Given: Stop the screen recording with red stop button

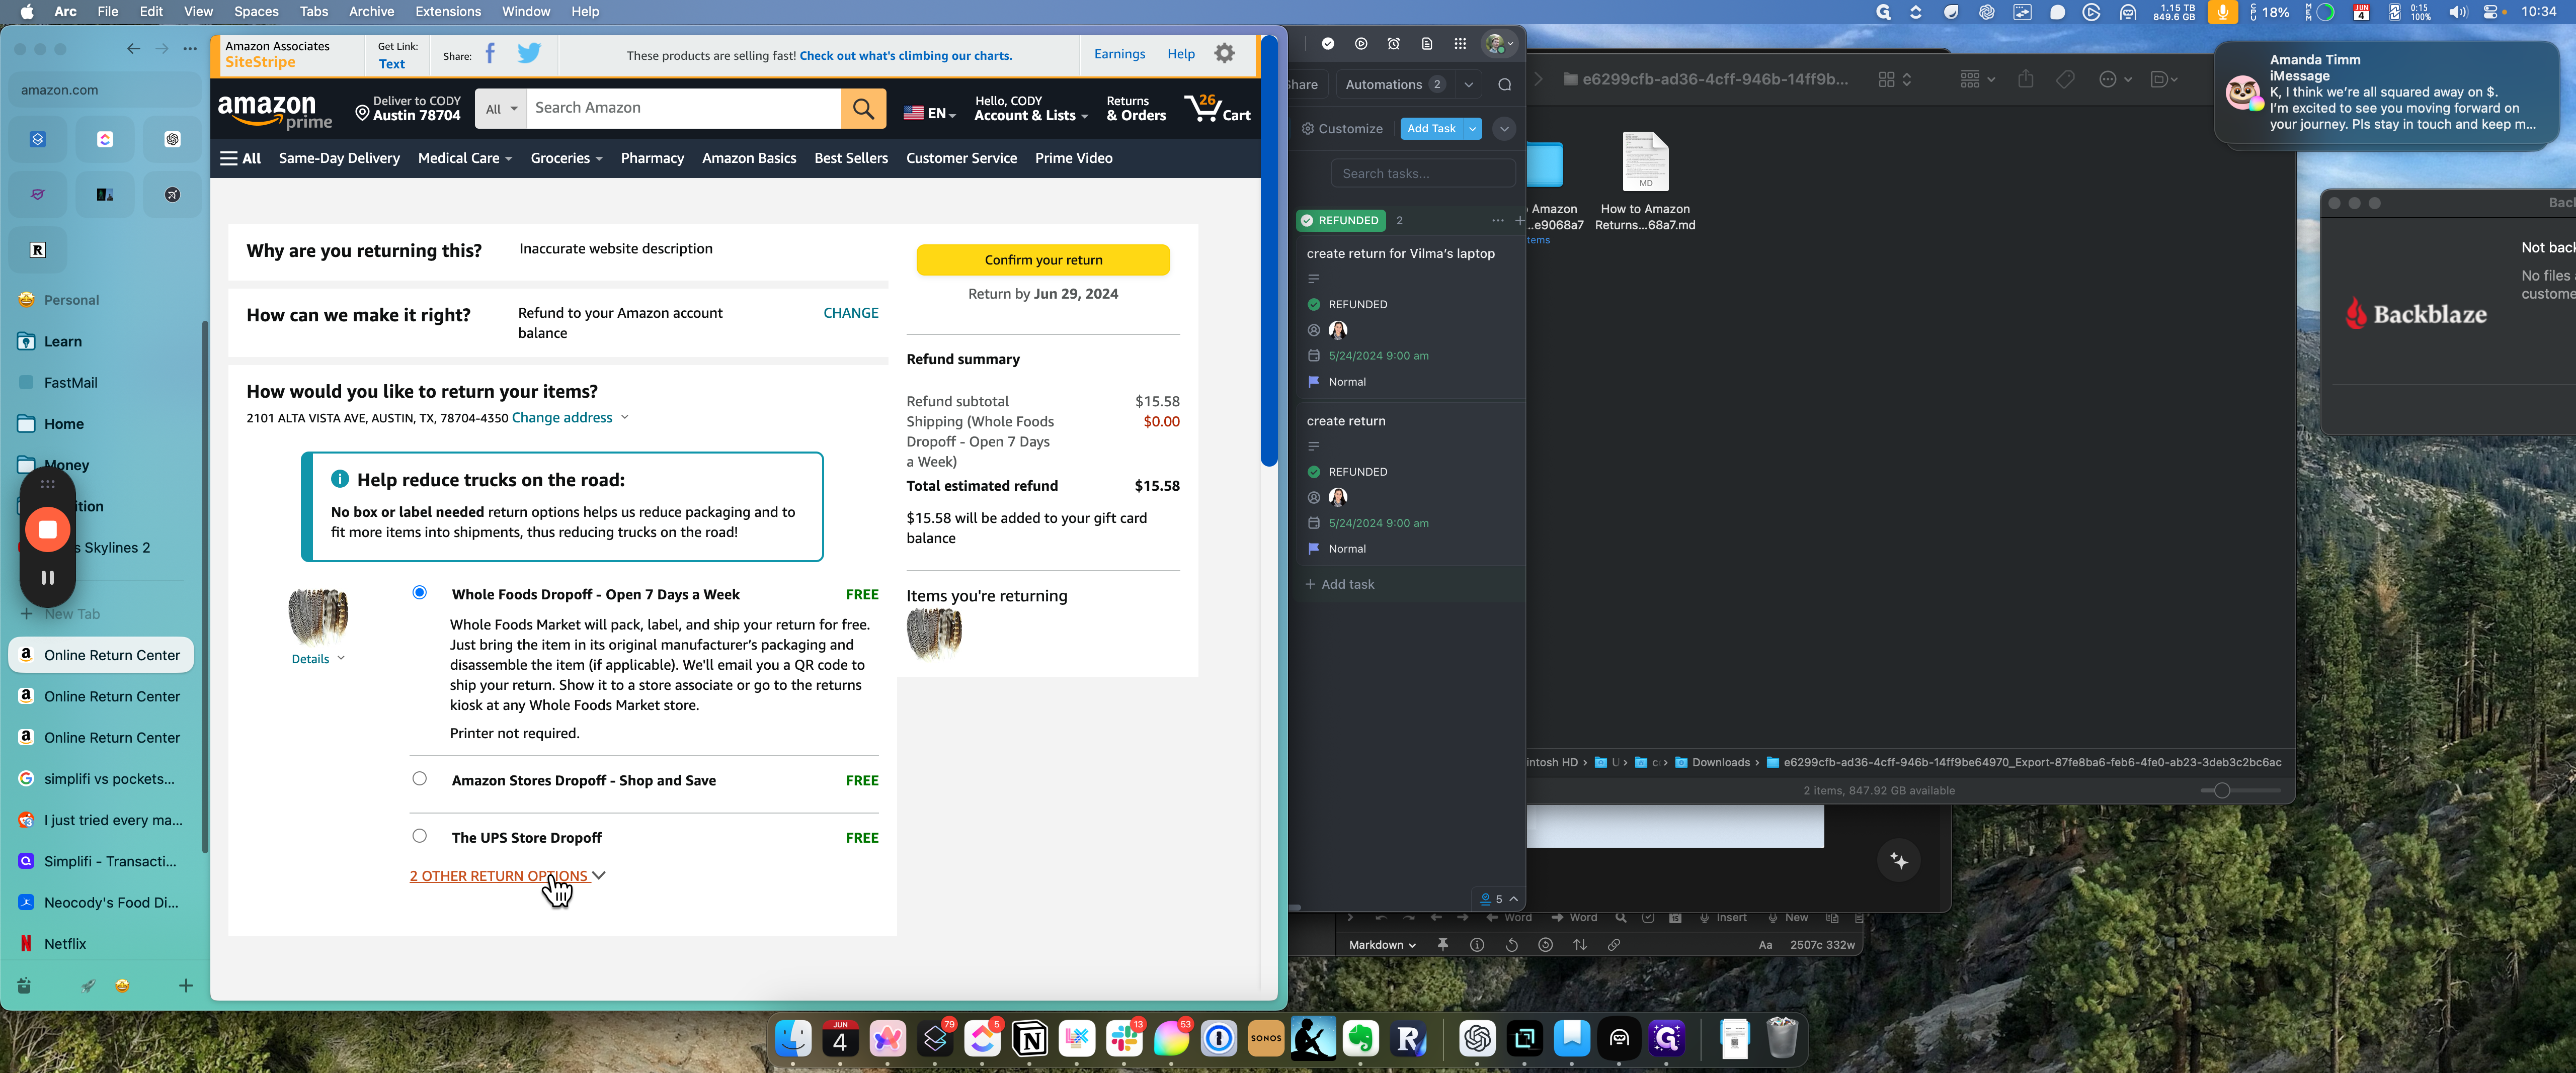Looking at the screenshot, I should (47, 529).
